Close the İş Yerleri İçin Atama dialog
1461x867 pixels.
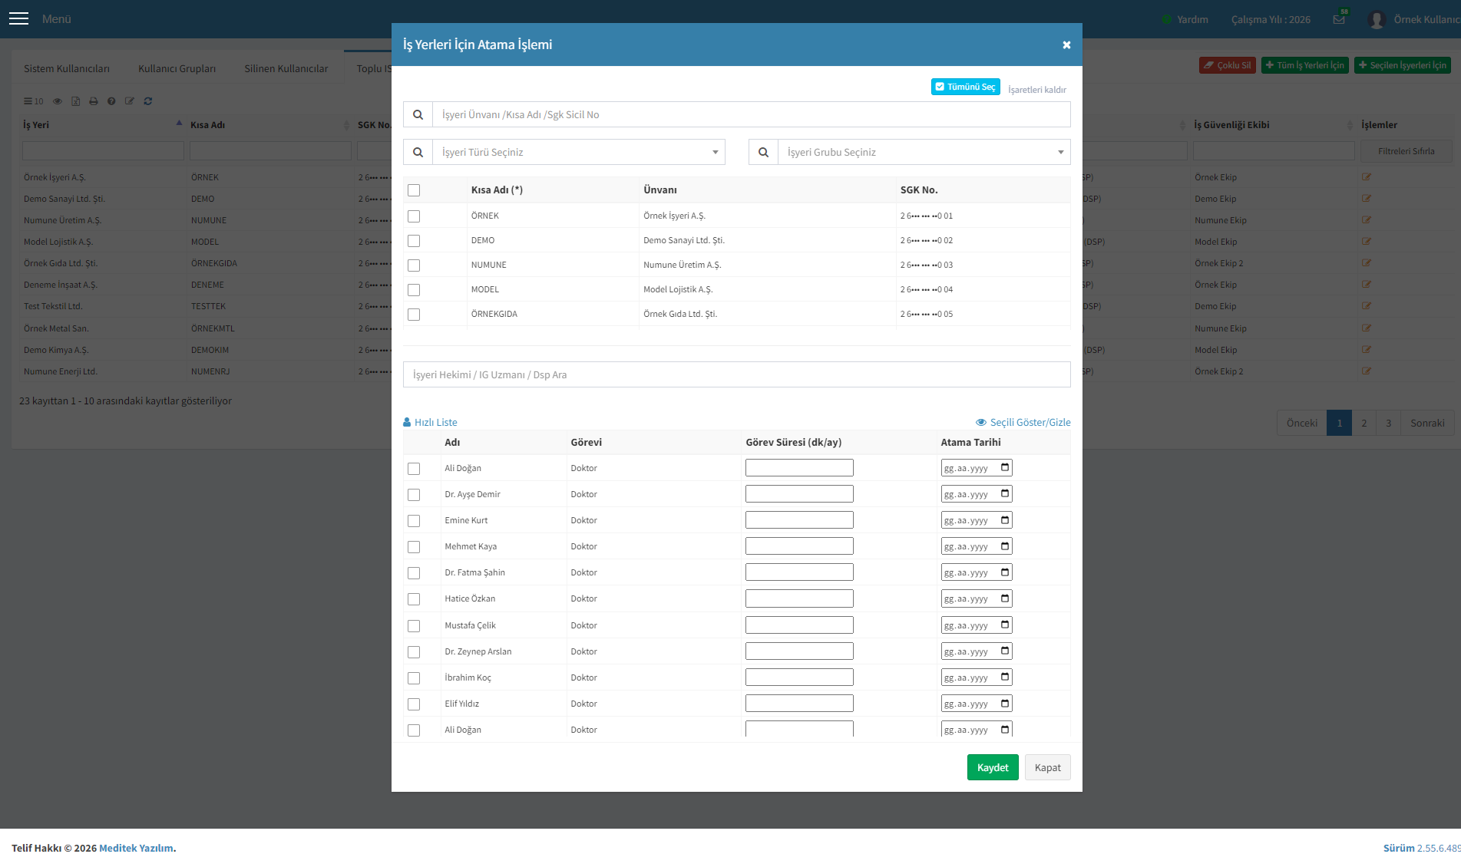[1066, 45]
